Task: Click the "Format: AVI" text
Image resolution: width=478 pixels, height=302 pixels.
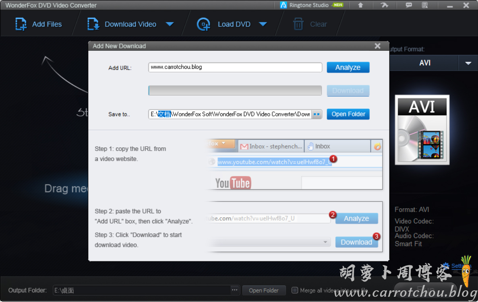Action: 412,210
